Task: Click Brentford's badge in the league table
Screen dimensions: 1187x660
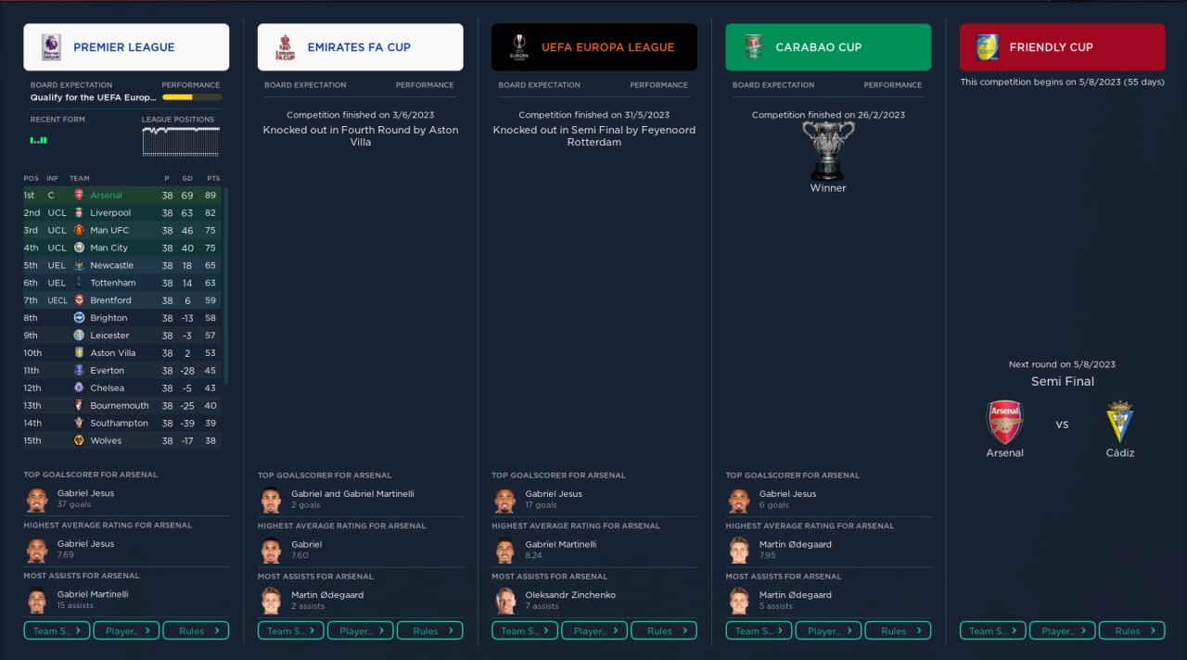Action: 79,300
